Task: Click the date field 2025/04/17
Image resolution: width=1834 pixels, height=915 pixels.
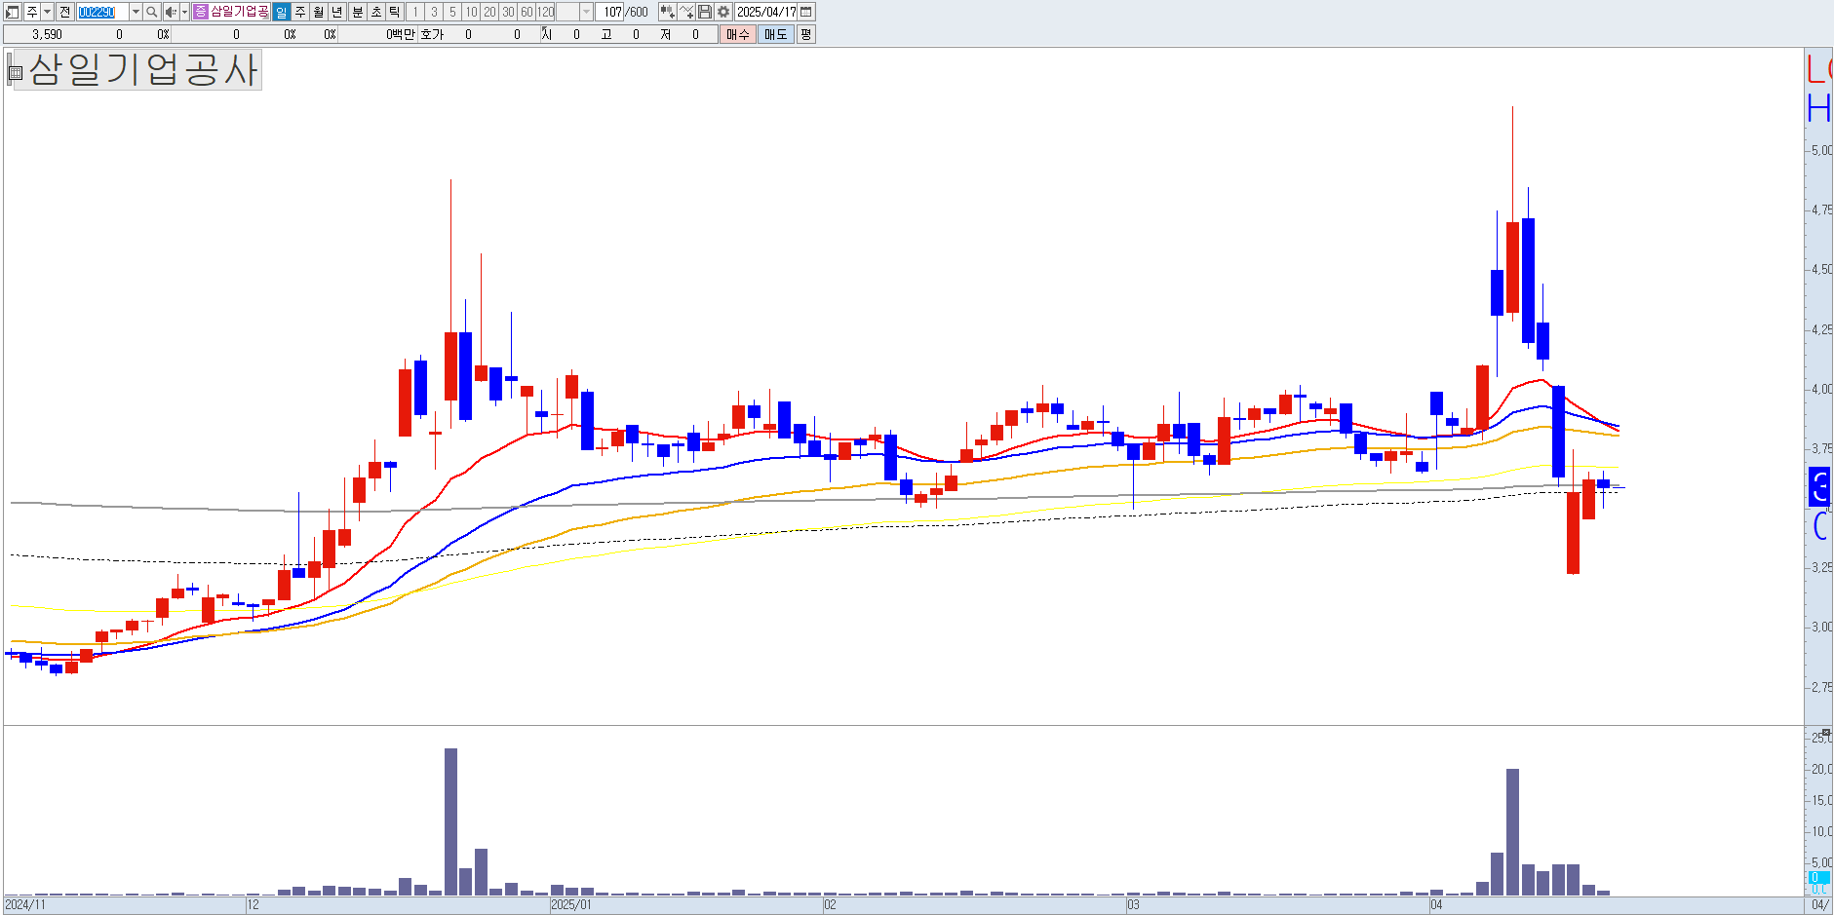Action: click(x=766, y=12)
